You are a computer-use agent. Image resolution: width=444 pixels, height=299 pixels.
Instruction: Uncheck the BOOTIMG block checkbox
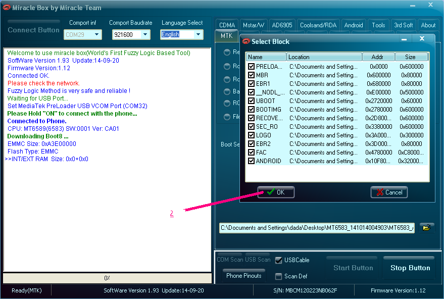coord(251,109)
